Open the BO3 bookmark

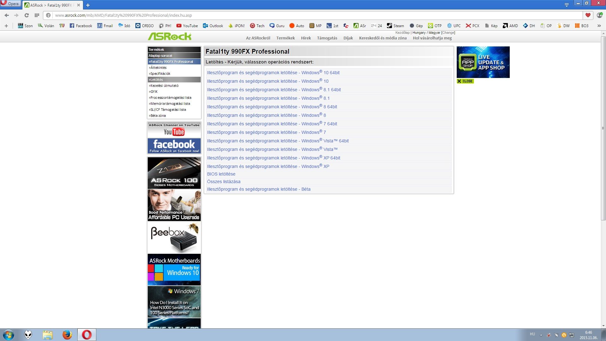pyautogui.click(x=582, y=26)
